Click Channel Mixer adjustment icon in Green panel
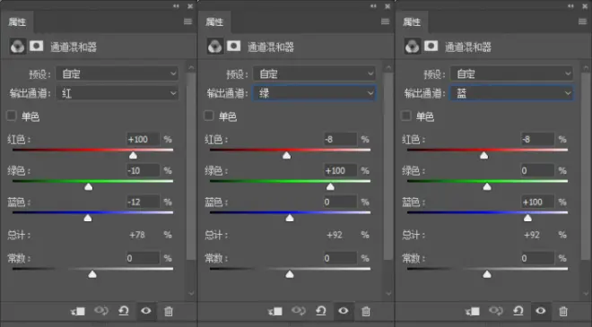592x327 pixels. [215, 47]
